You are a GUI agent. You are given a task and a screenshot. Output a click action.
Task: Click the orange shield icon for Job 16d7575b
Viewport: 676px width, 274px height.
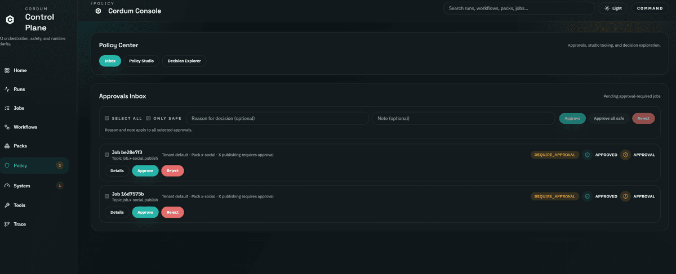(625, 196)
